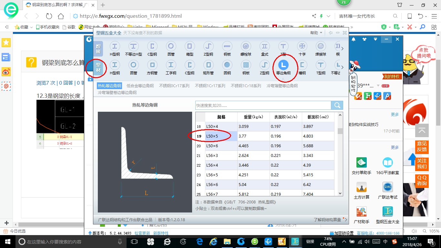
Task: Switch to the 焊接 category tab
Action: 98,49
